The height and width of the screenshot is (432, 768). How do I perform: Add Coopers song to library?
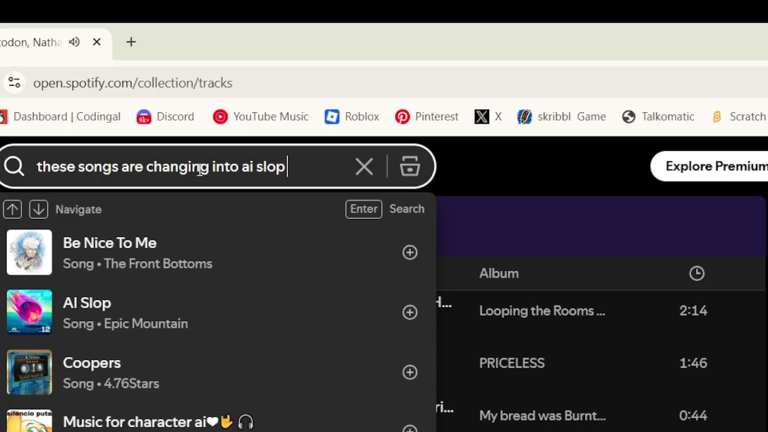(x=410, y=372)
